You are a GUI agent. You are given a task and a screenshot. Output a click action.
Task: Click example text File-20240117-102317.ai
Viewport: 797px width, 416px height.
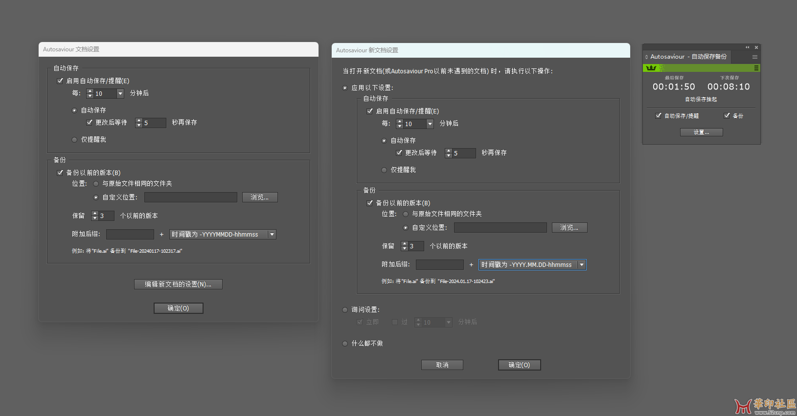[155, 251]
